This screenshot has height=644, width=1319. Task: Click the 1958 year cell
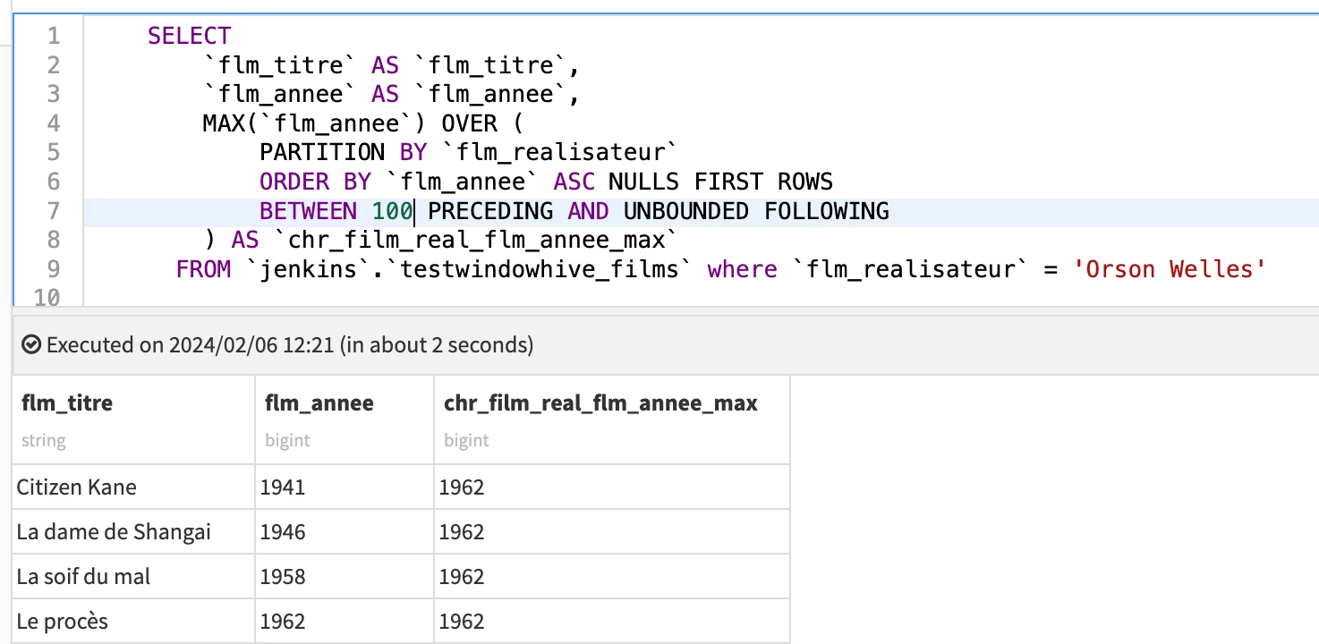tap(345, 577)
